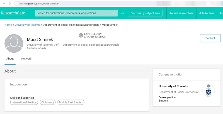The image size is (223, 114).
Task: Reload the page with the refresh icon
Action: [10, 4]
